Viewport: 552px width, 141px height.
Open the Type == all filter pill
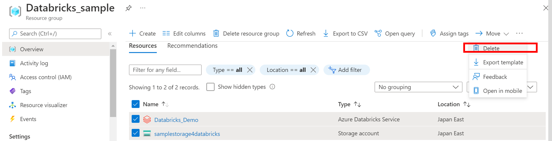coord(227,70)
